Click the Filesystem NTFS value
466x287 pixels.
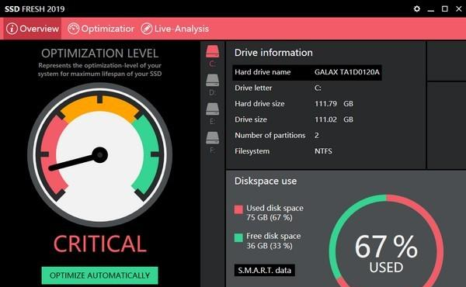(323, 151)
